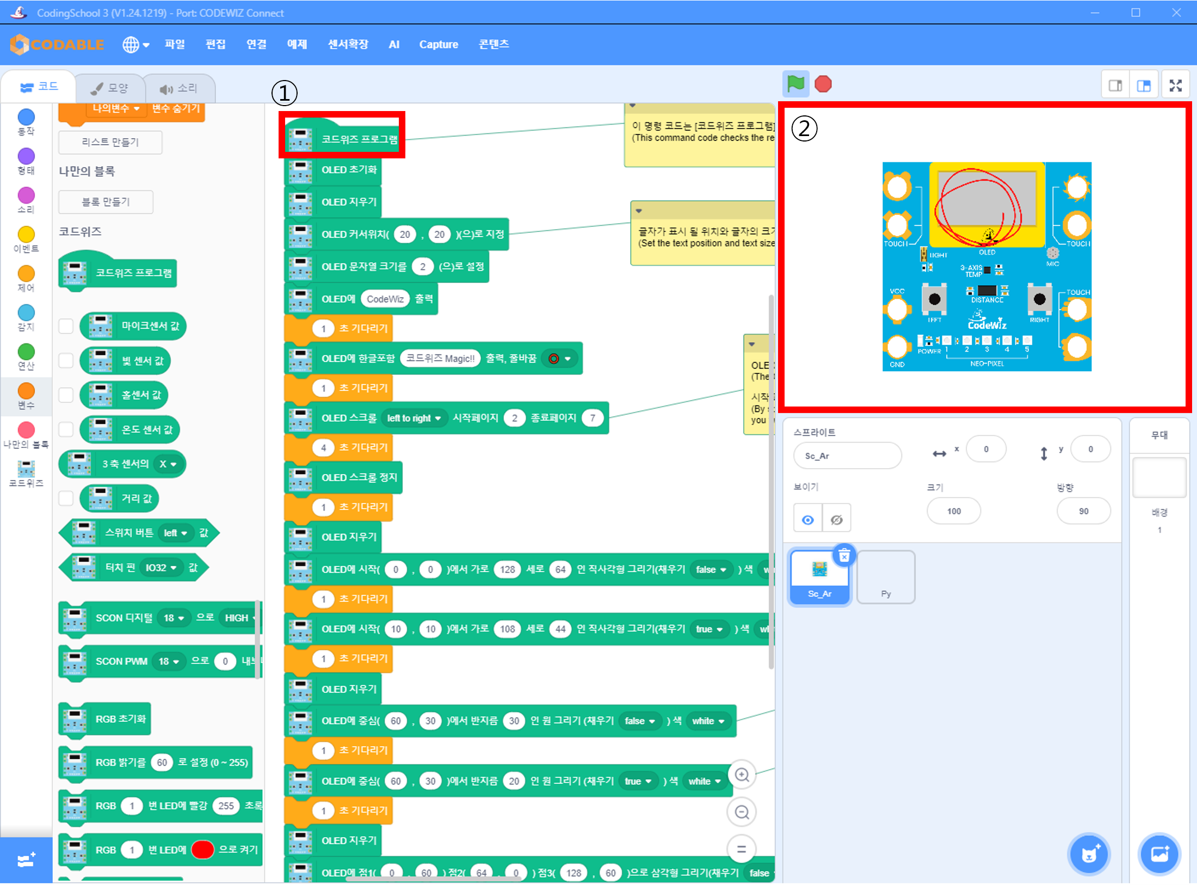Switch to large stage layout icon
This screenshot has width=1197, height=885.
(1144, 85)
